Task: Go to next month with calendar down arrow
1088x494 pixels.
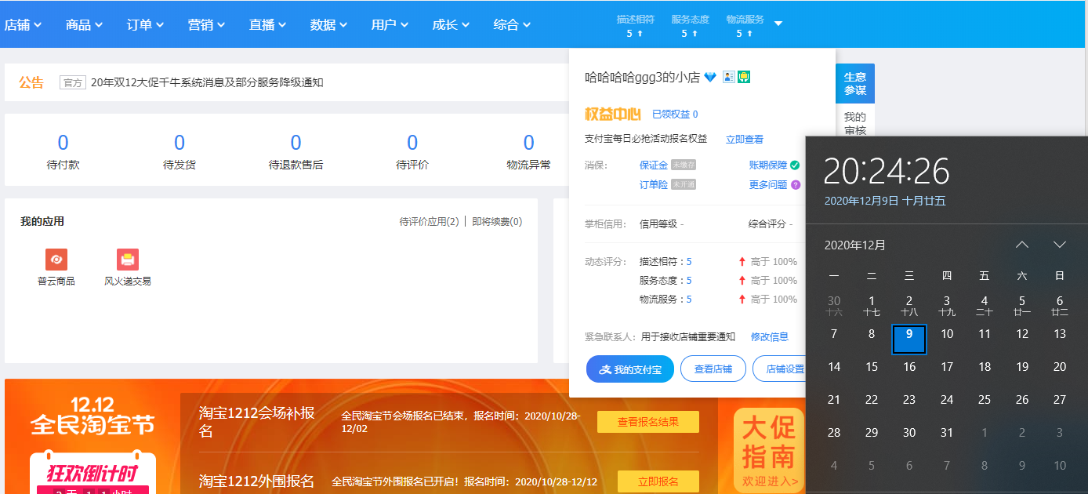Action: [1060, 245]
